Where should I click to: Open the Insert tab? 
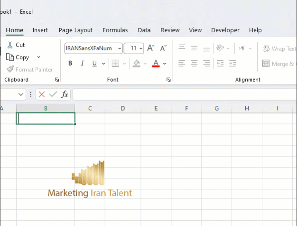click(40, 30)
